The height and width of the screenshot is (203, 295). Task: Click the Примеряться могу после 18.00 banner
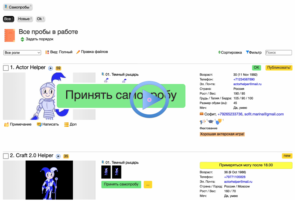tap(246, 165)
